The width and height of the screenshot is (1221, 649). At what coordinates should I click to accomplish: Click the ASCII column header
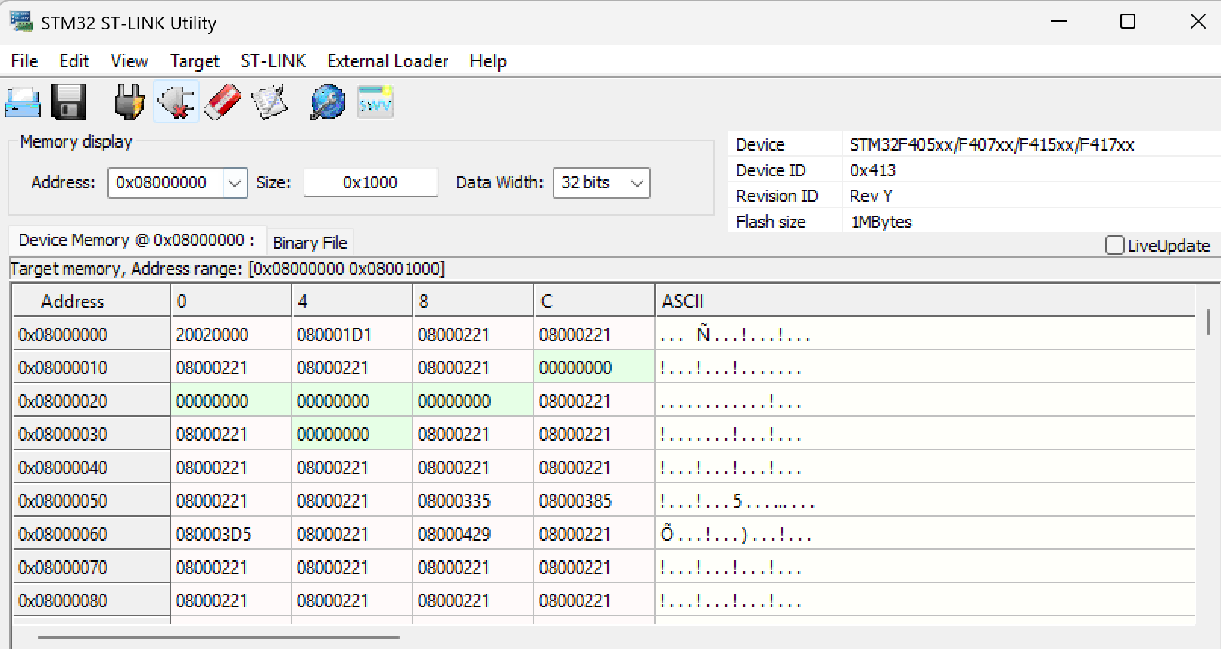pyautogui.click(x=924, y=301)
